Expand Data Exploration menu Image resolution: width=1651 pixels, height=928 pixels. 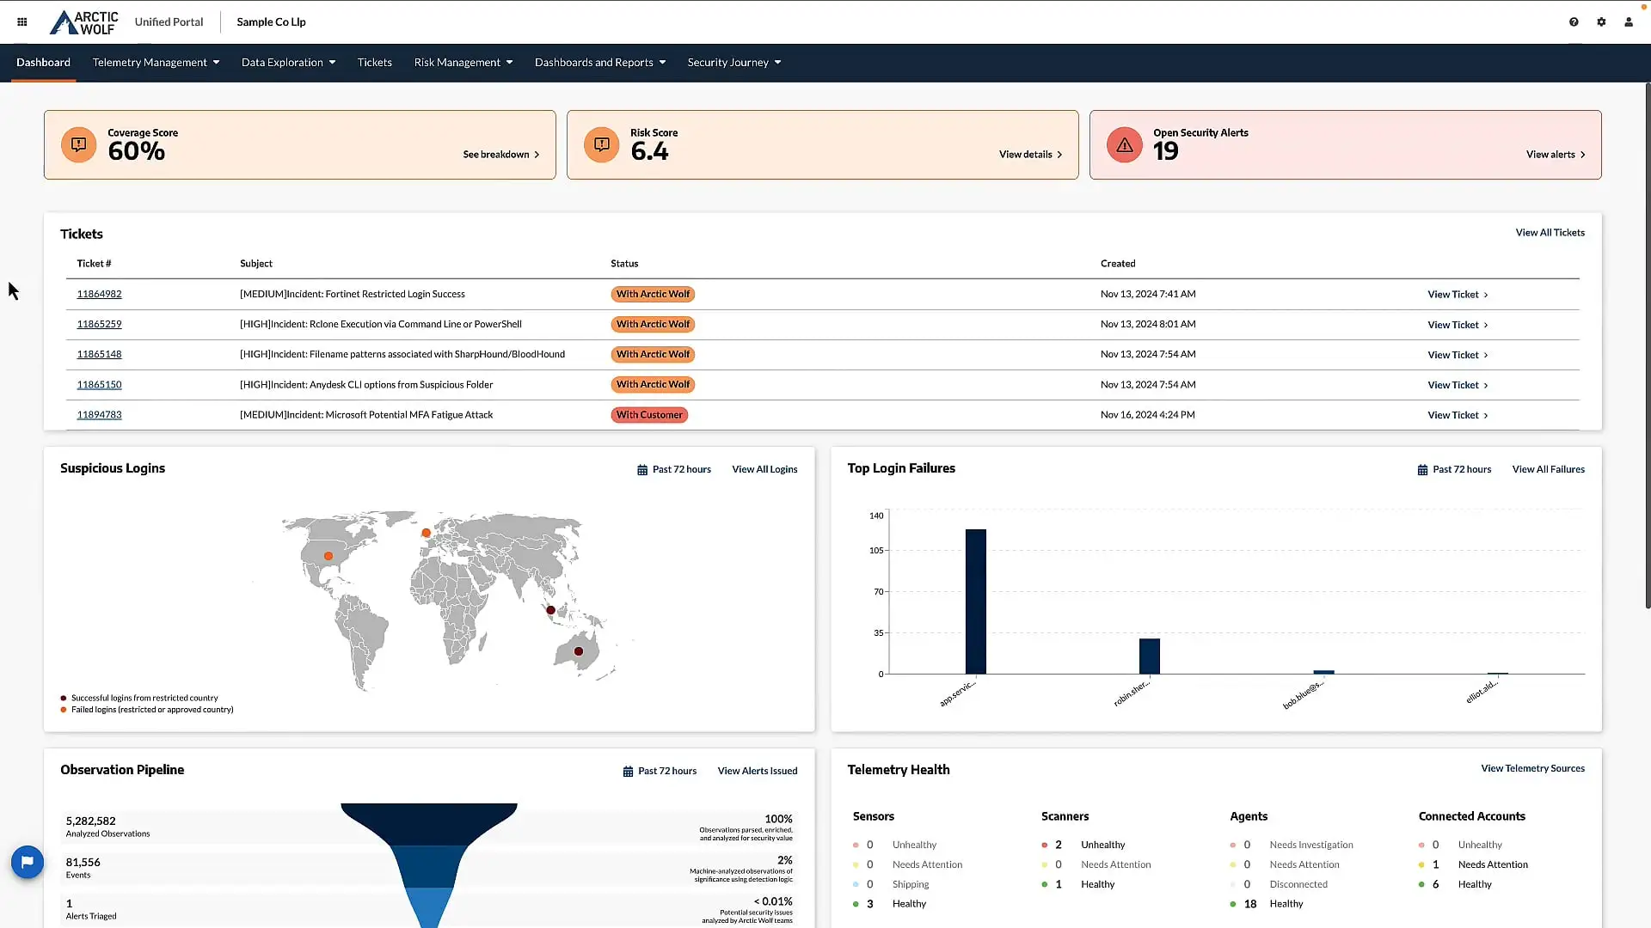[288, 63]
